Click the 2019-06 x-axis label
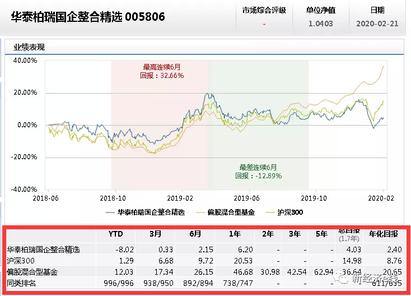 coord(246,198)
